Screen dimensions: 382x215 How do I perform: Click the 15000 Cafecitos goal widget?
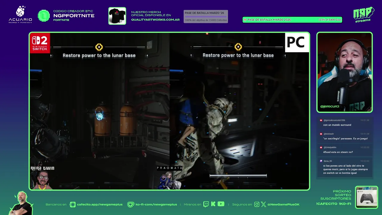point(206,16)
